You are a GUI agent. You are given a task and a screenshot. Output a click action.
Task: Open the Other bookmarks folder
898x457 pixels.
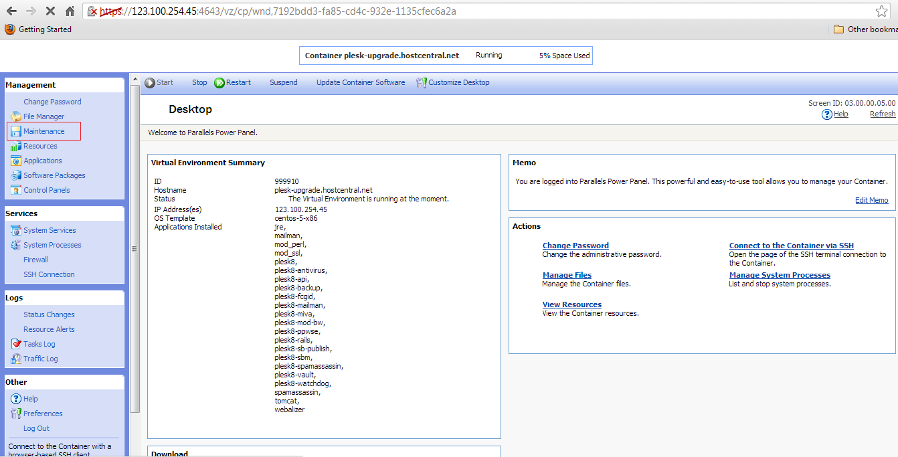pyautogui.click(x=866, y=29)
